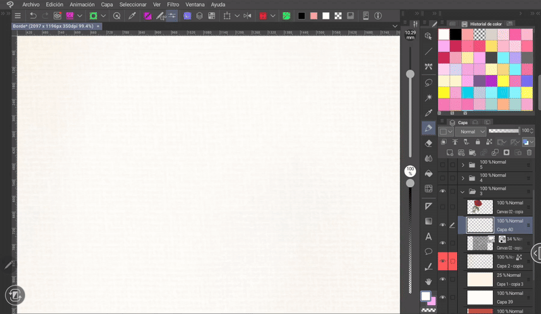Open the canvas tab list chevron

(395, 26)
